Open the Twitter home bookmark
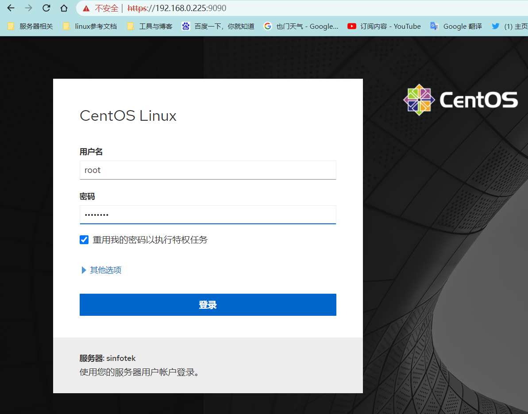This screenshot has width=528, height=414. 510,26
